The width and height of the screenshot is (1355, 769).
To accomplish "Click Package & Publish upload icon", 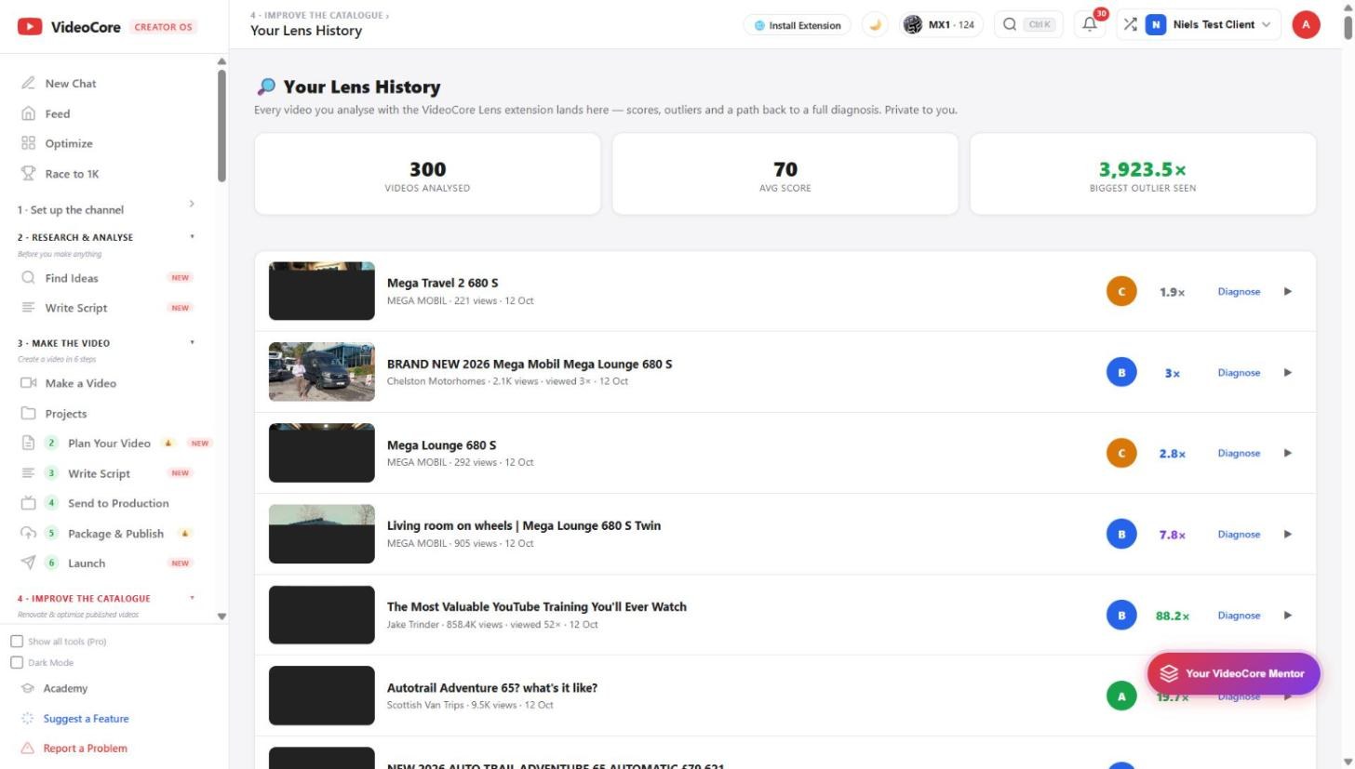I will pos(28,534).
